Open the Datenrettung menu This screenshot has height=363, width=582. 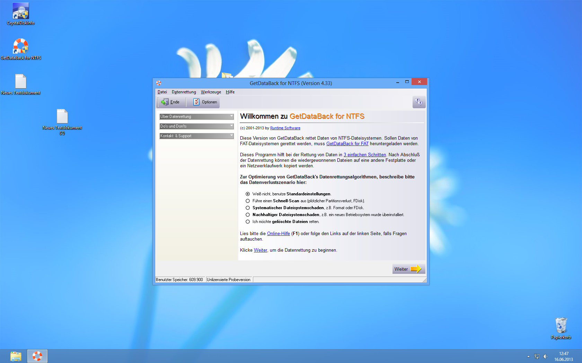point(184,92)
